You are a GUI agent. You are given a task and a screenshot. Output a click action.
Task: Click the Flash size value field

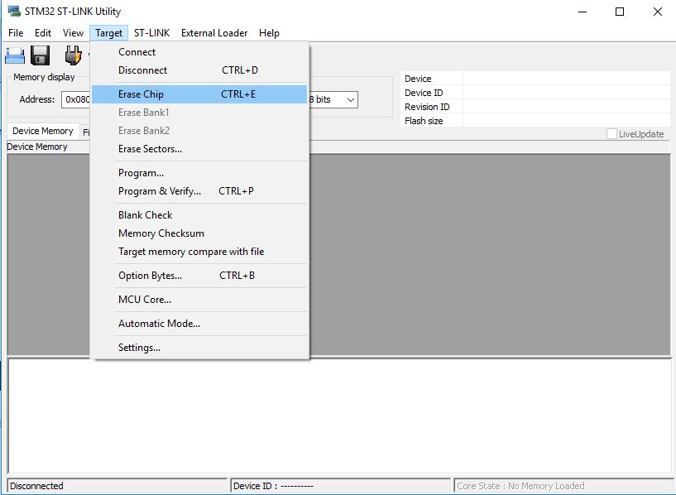click(566, 121)
